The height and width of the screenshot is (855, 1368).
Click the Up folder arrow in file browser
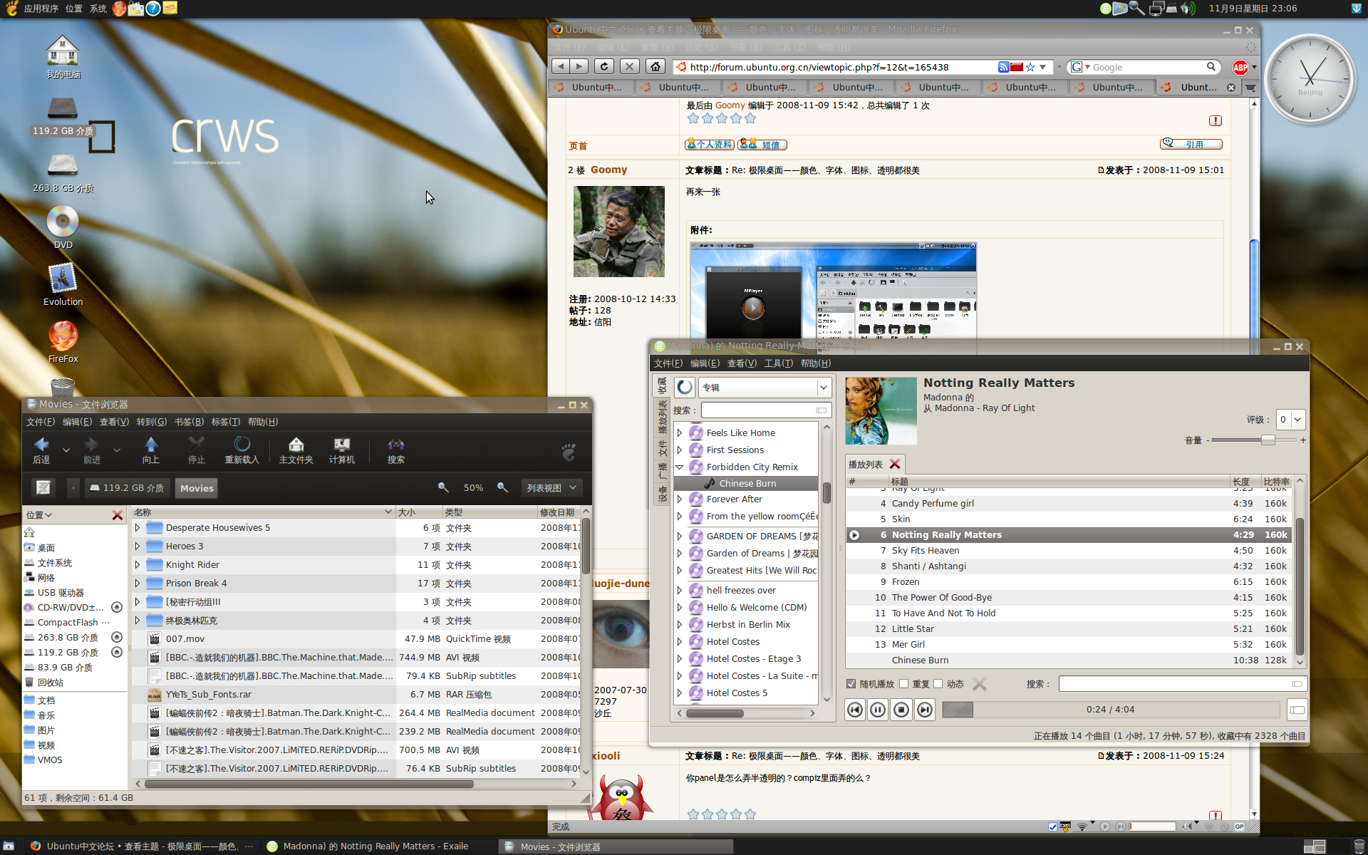151,450
